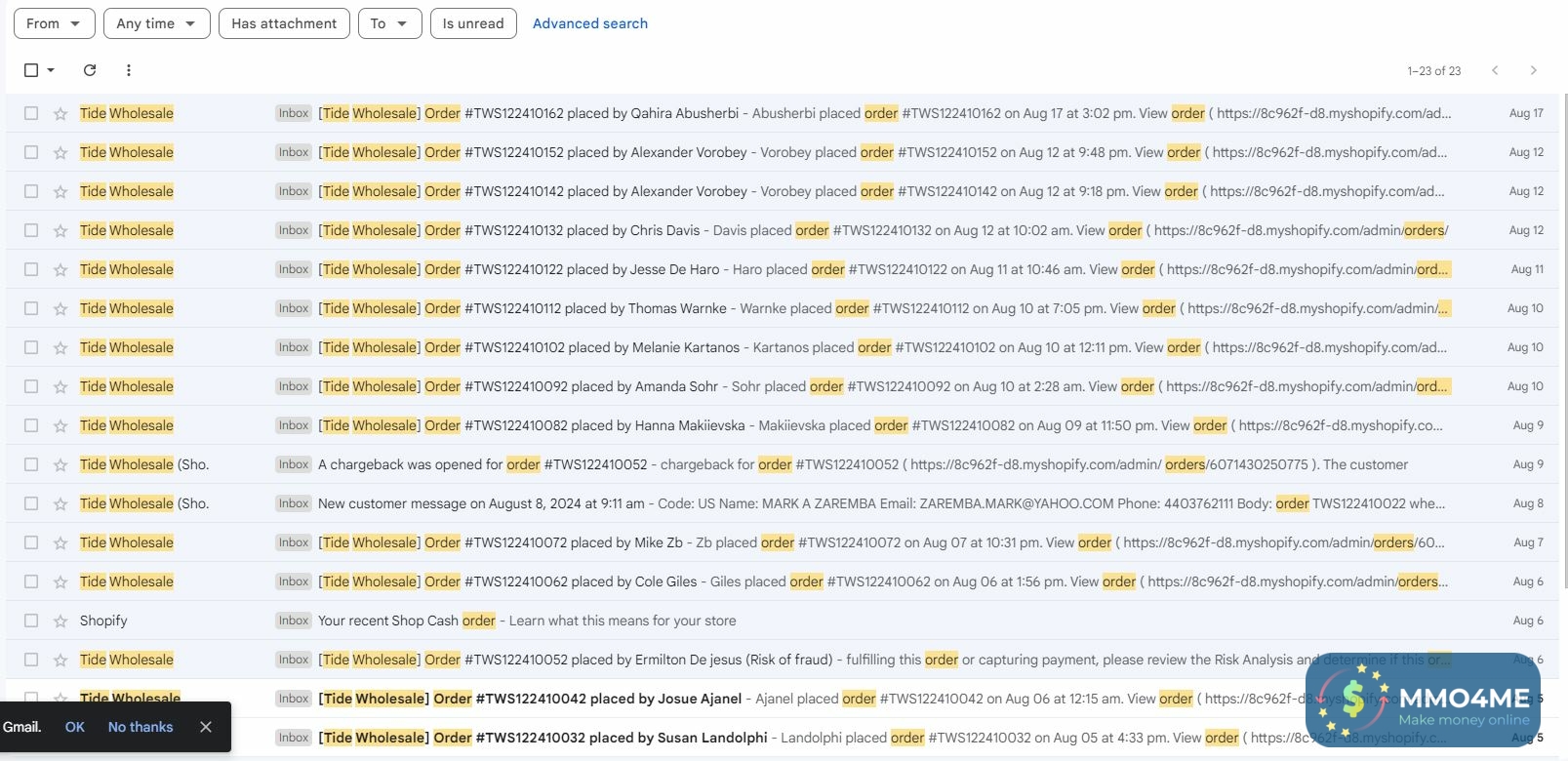Click the Inbox label on Shopify email
1568x761 pixels.
(x=293, y=621)
